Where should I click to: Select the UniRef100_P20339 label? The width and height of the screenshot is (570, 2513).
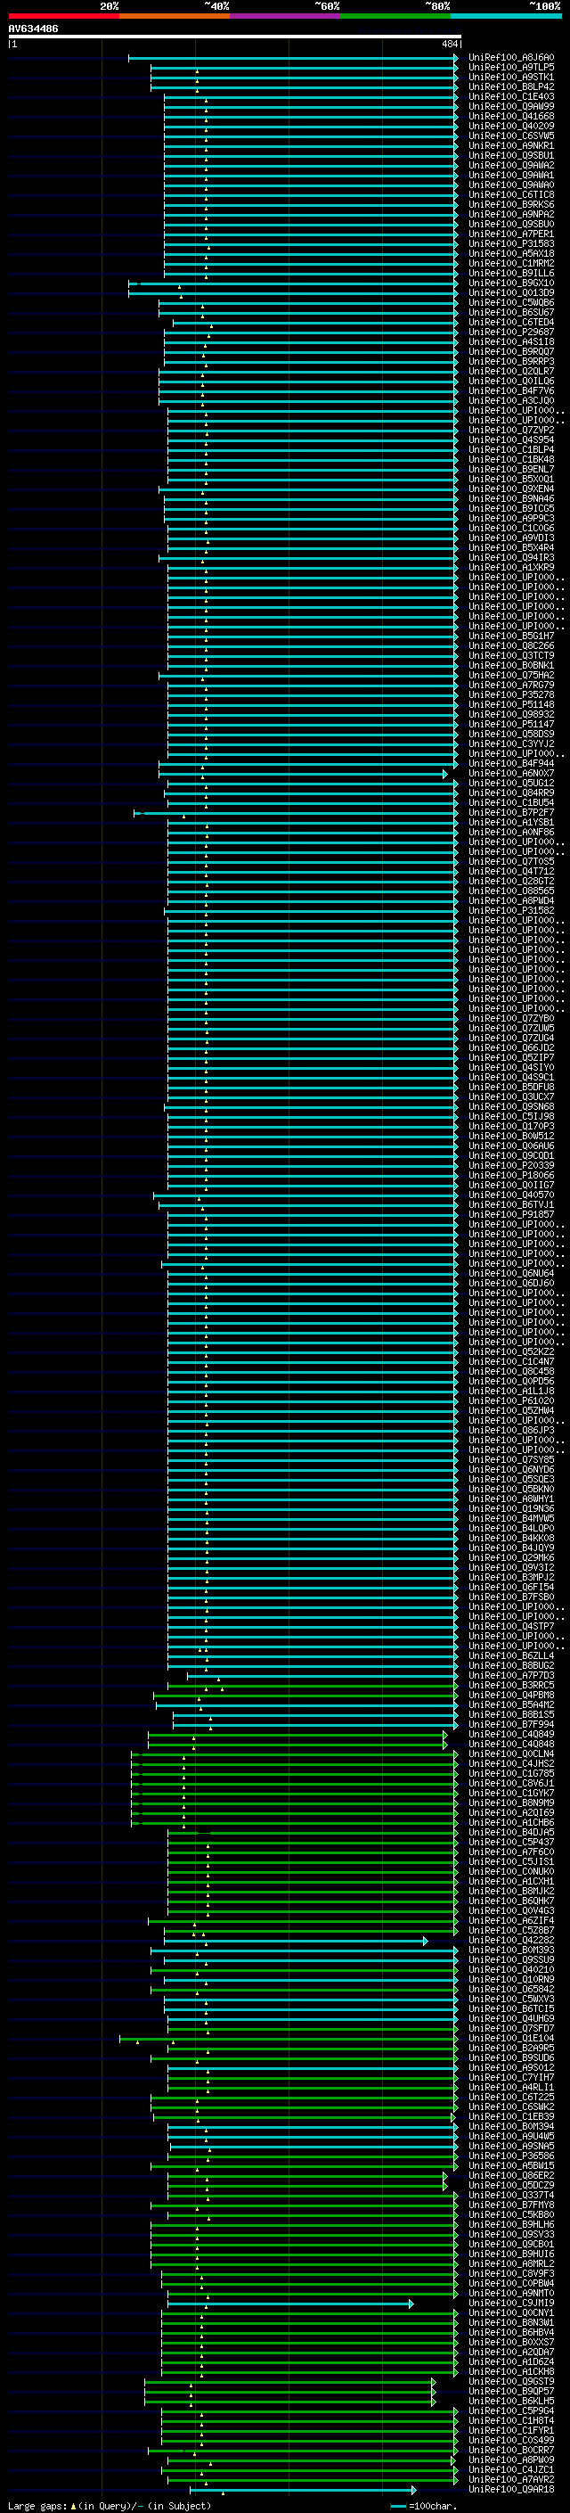point(511,1166)
